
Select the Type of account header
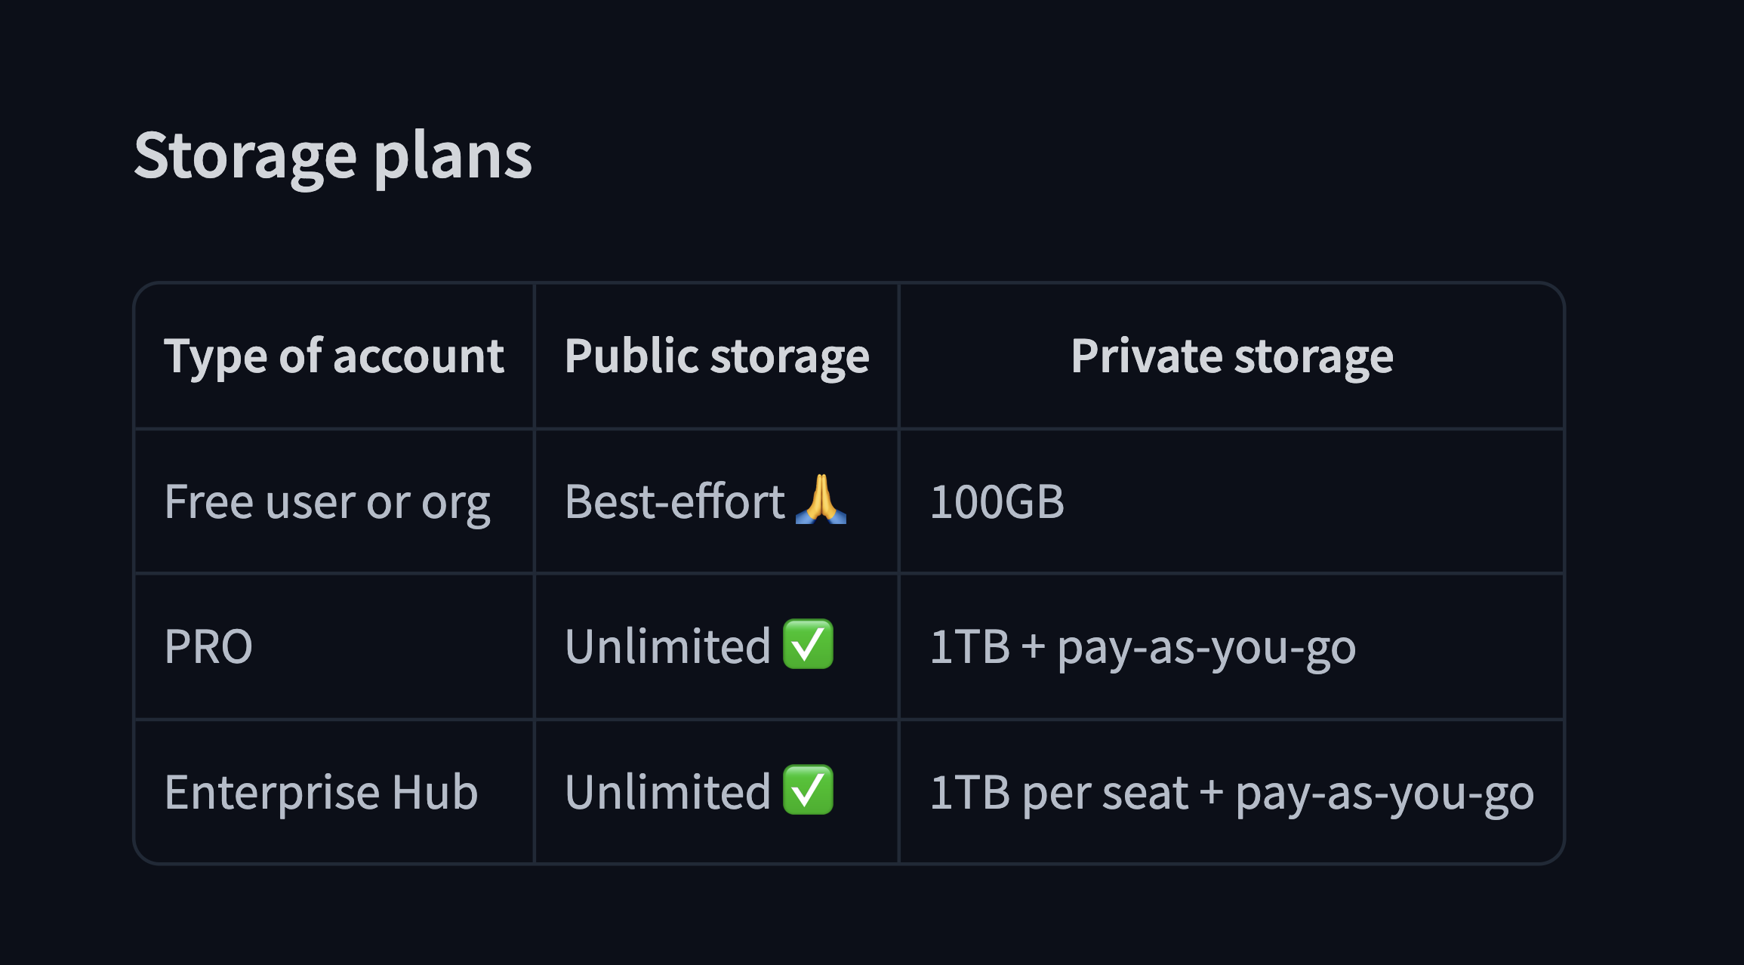click(x=334, y=356)
